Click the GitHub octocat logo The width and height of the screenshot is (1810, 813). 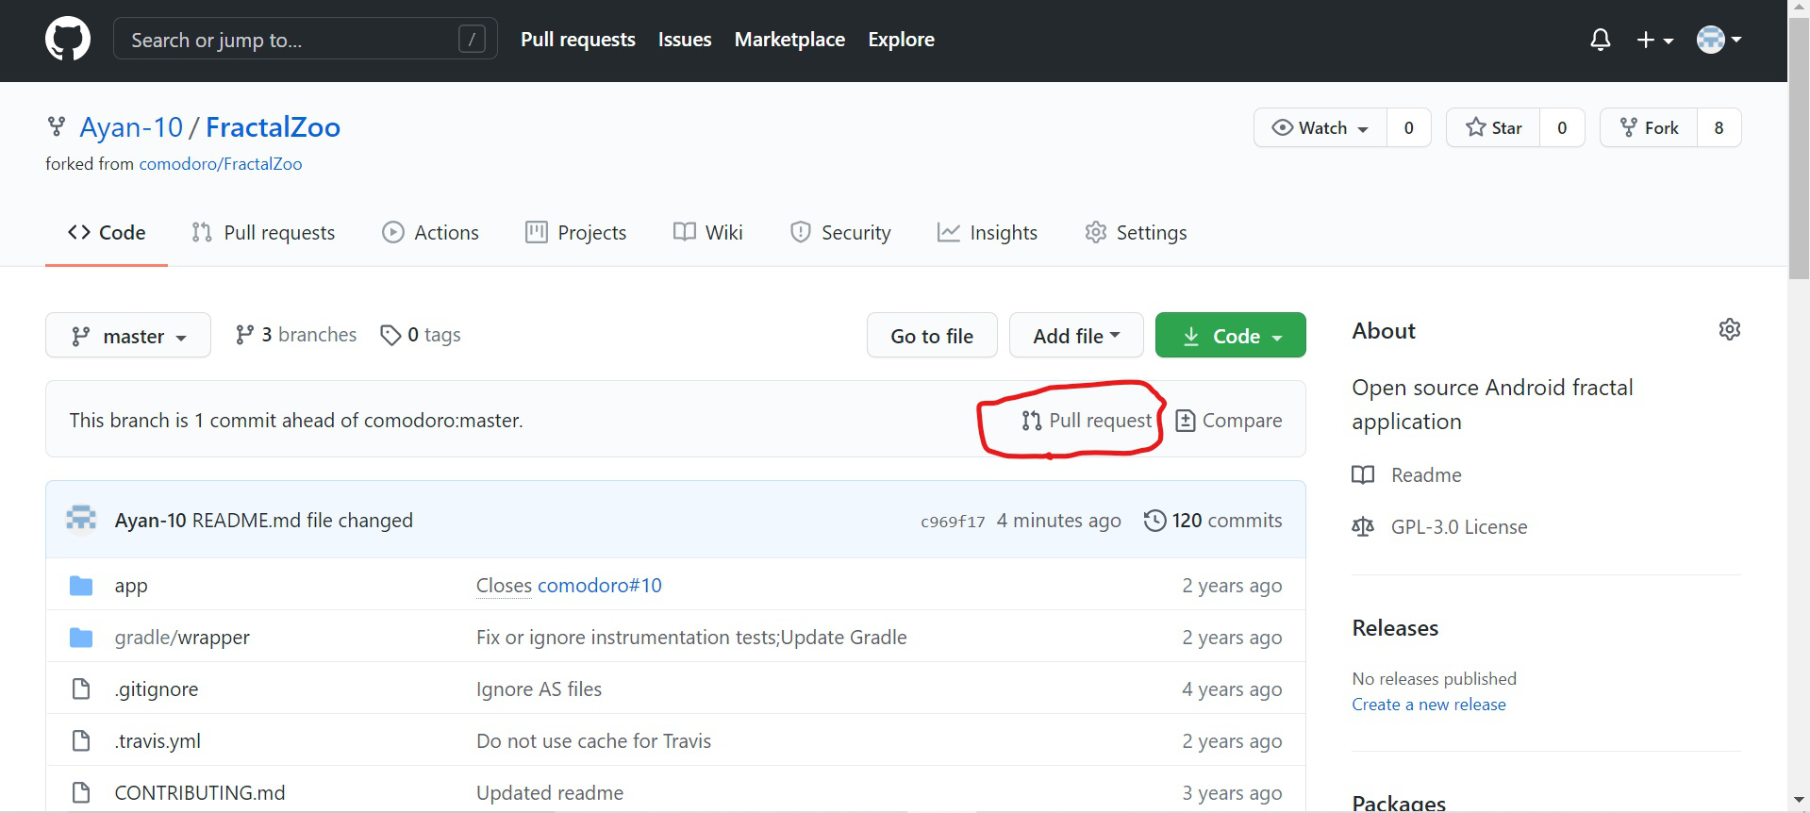[x=68, y=40]
